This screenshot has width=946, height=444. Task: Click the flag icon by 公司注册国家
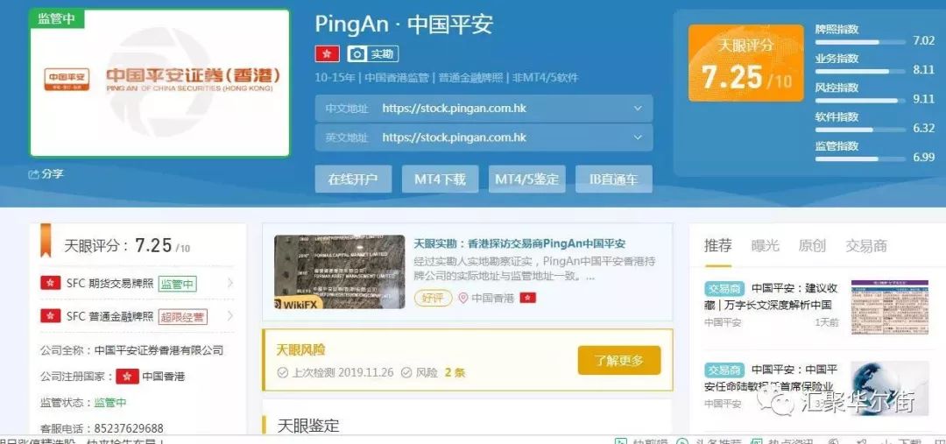point(127,377)
